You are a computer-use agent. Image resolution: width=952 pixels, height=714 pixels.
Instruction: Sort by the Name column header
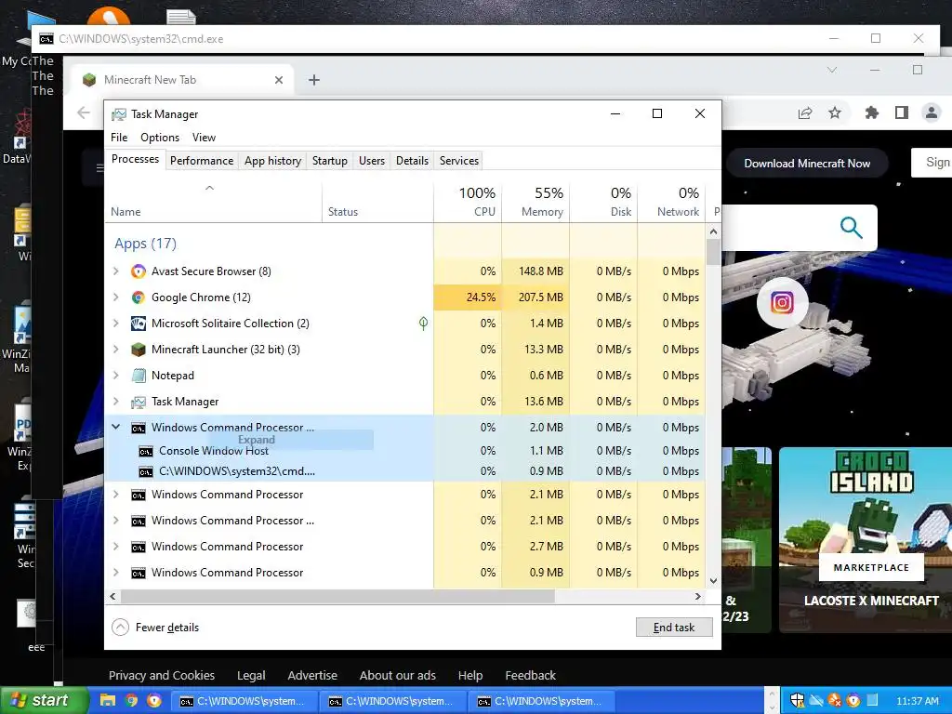coord(213,202)
